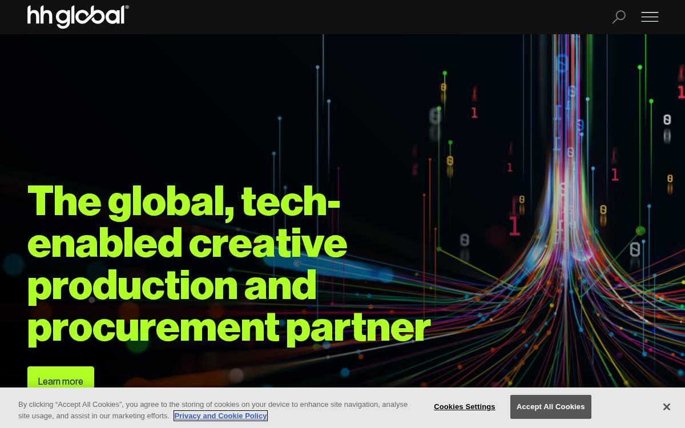Click the cookie notice text starting 'By clicking'
Viewport: 685px width, 428px height.
click(213, 410)
